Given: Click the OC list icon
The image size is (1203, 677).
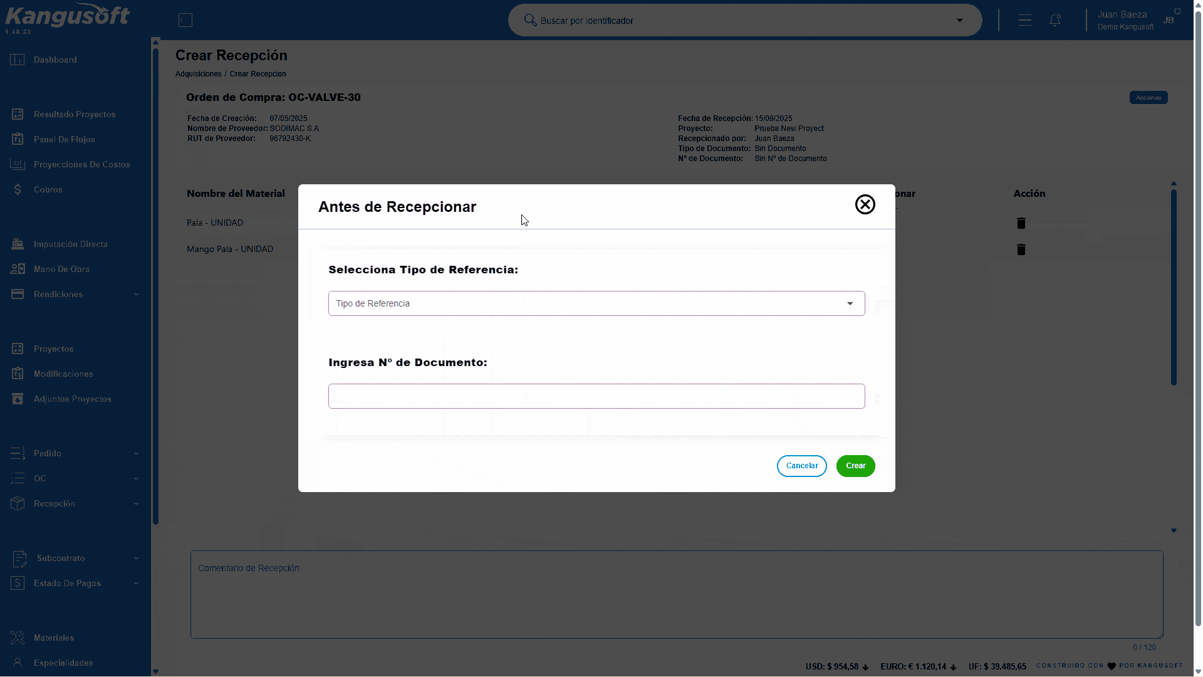Looking at the screenshot, I should 18,478.
